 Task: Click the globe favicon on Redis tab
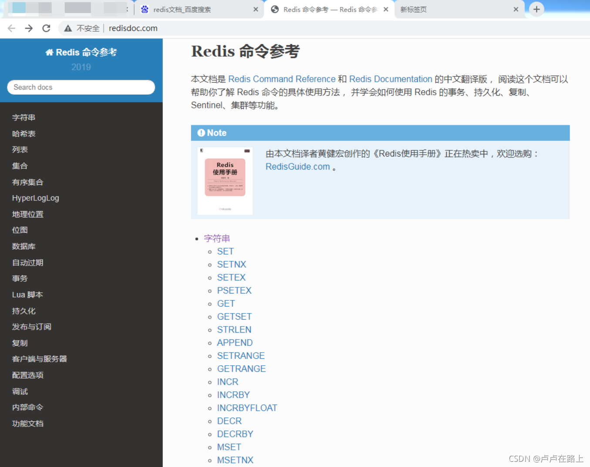(275, 9)
